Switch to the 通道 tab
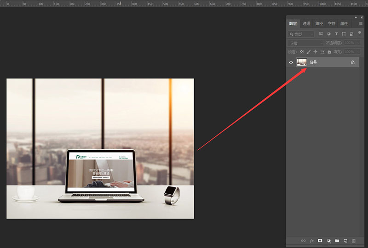 pyautogui.click(x=306, y=23)
